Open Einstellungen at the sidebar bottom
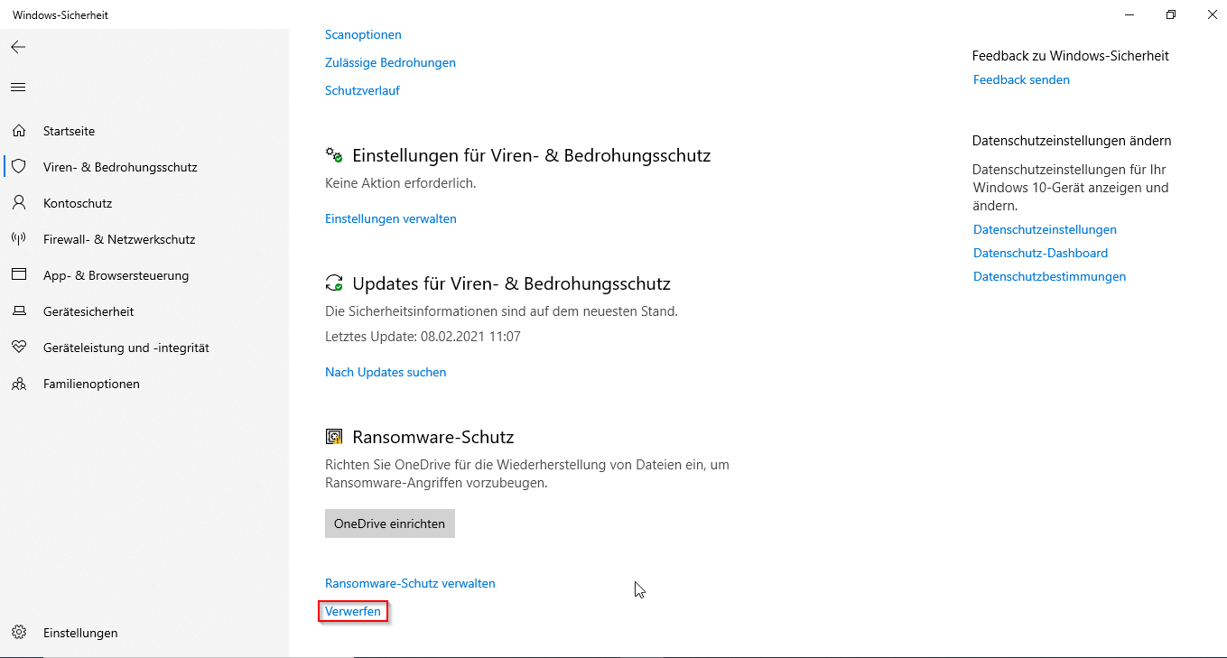 [80, 633]
